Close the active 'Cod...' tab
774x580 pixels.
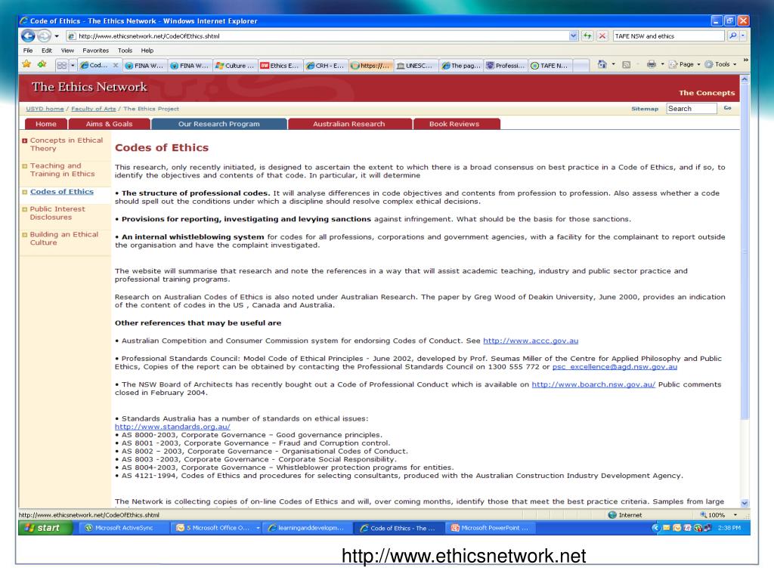click(x=116, y=65)
